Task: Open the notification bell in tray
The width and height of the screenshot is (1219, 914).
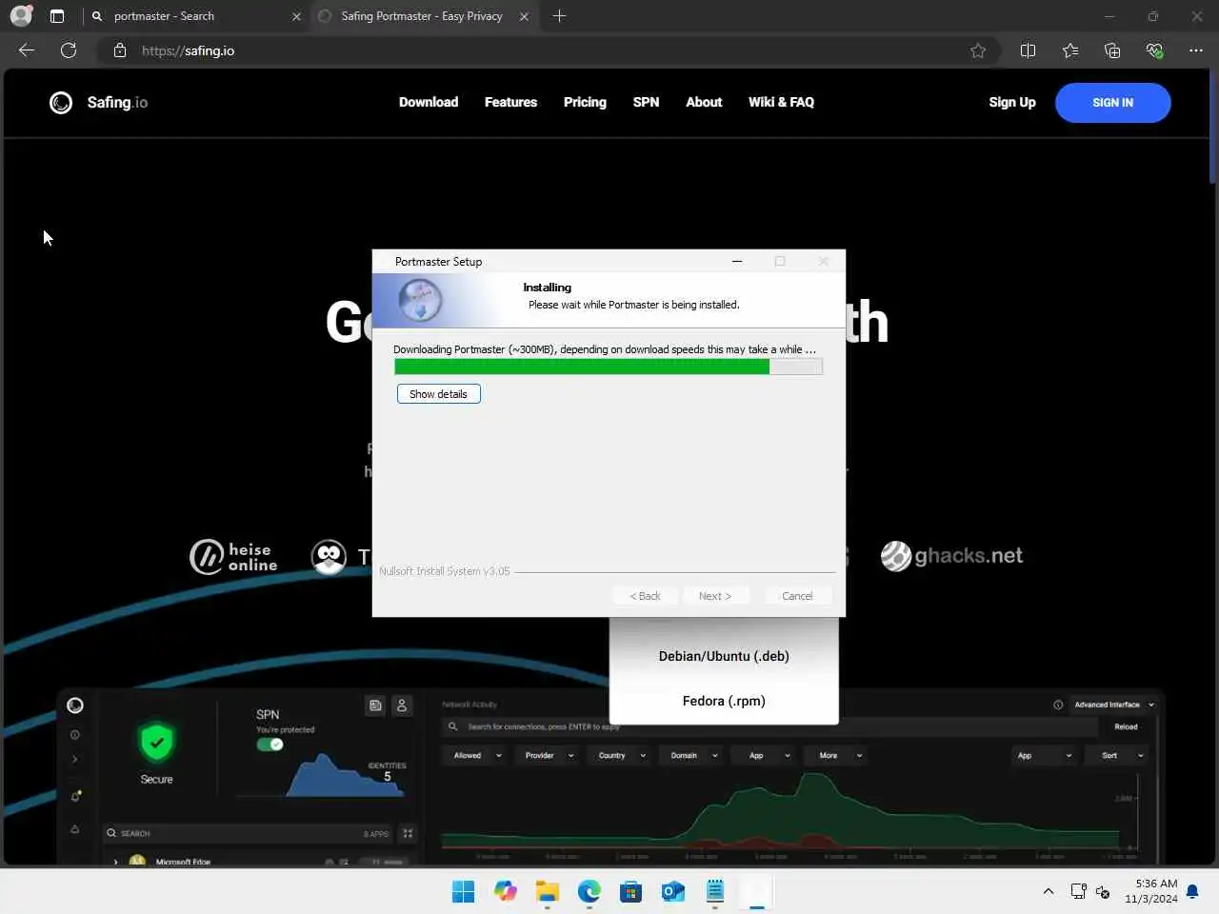Action: (1192, 891)
